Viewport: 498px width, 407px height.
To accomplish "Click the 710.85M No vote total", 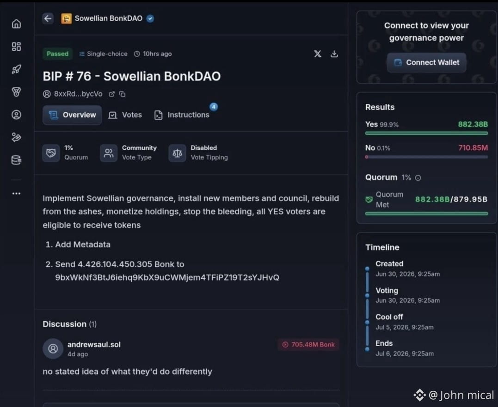I will pyautogui.click(x=473, y=148).
